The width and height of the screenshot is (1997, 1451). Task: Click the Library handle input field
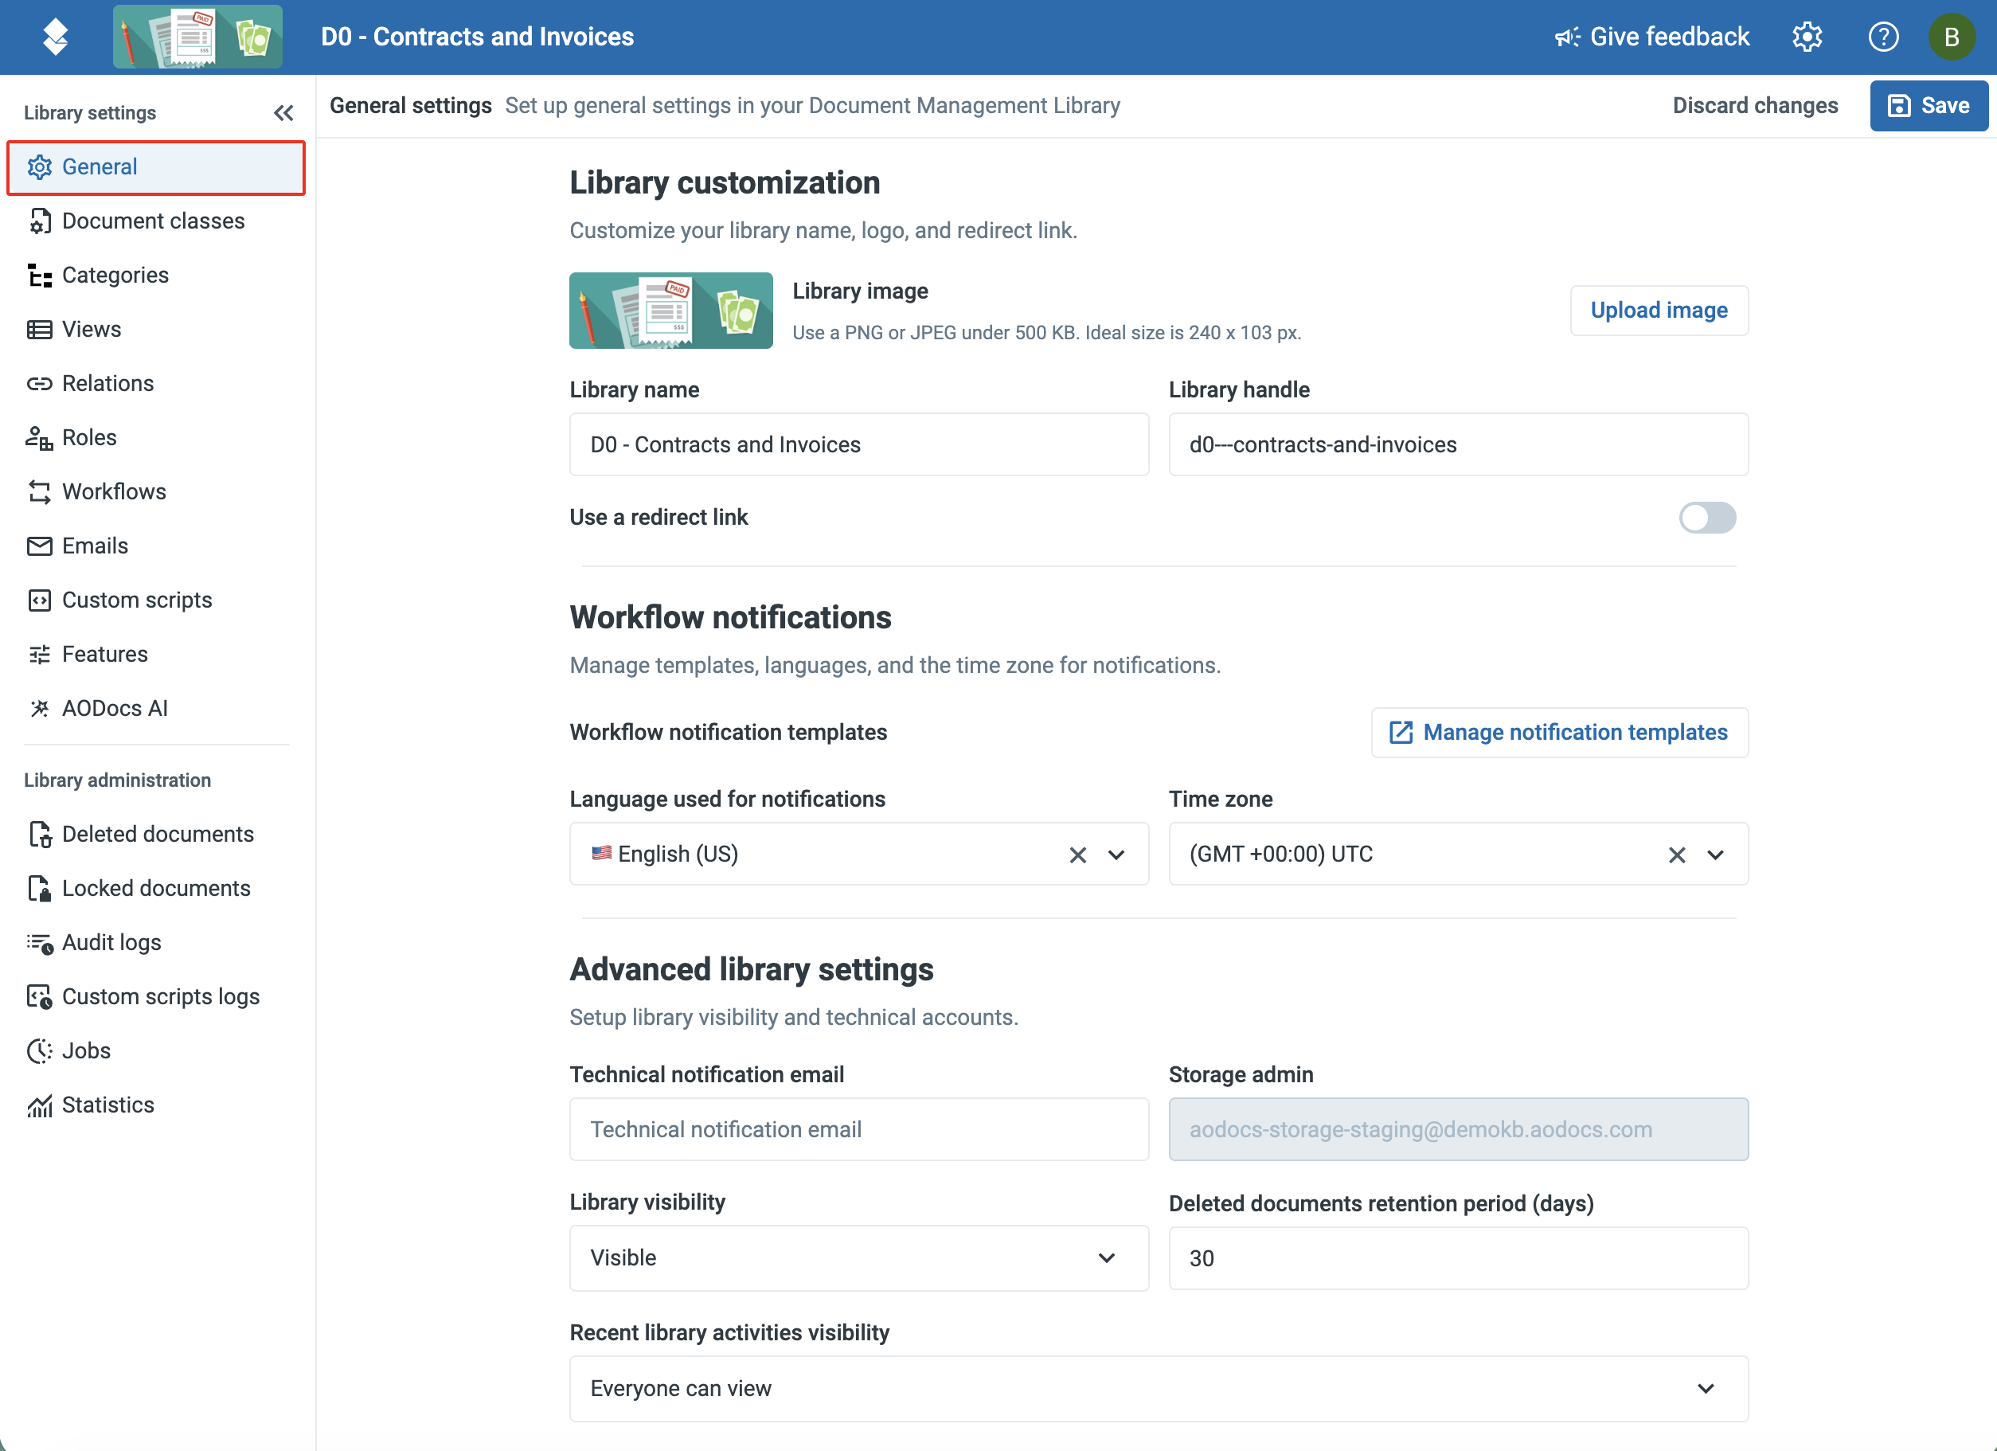(1458, 444)
